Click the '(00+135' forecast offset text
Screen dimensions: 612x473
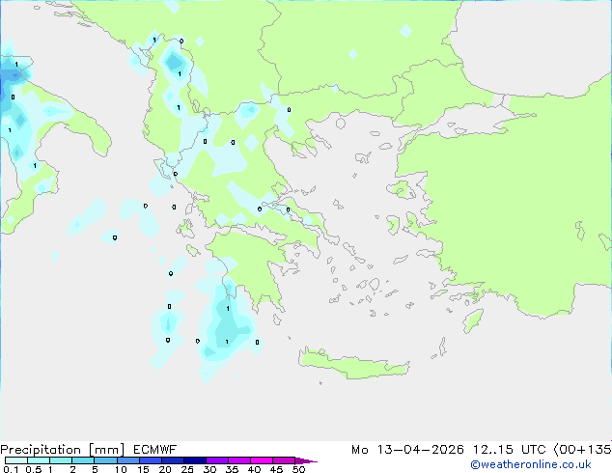tap(582, 450)
